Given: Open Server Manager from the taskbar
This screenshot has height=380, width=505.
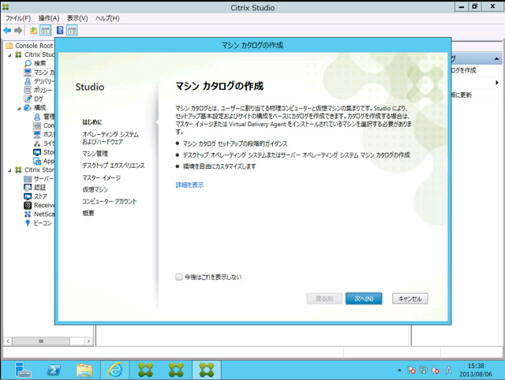Looking at the screenshot, I should (23, 370).
